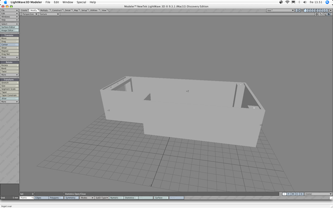The height and width of the screenshot is (208, 333).
Task: Open the current object name dropdown
Action: point(280,10)
